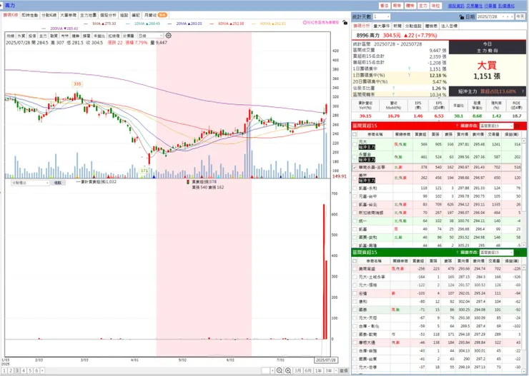Click the small icon right of buy-side dropdown
Viewport: 529px width, 376px height.
tap(517, 126)
